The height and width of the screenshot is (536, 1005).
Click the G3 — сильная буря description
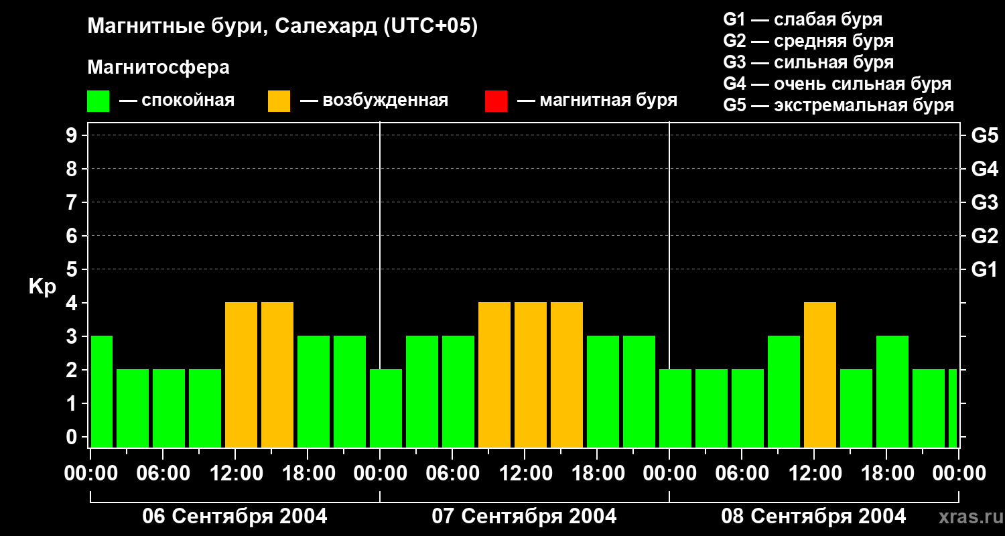tap(808, 62)
